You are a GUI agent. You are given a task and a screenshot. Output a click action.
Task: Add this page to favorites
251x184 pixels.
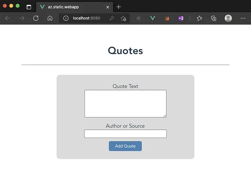pyautogui.click(x=123, y=18)
